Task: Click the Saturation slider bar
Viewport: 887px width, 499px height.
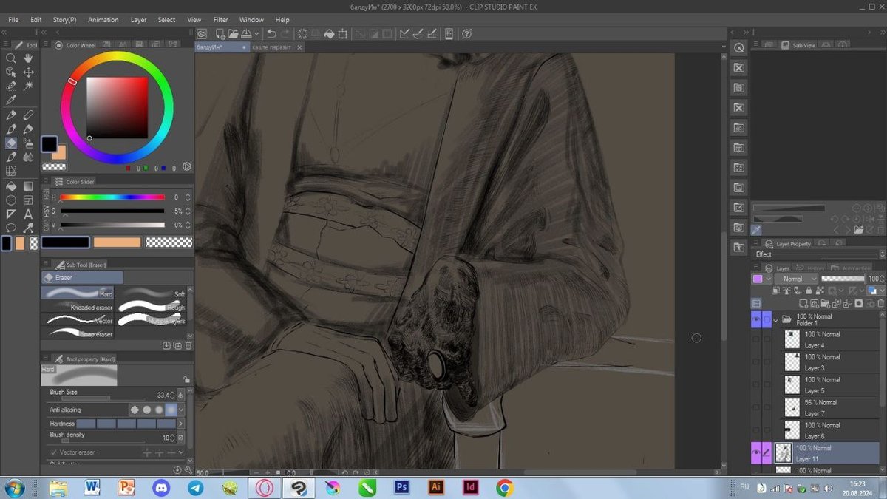Action: (112, 211)
